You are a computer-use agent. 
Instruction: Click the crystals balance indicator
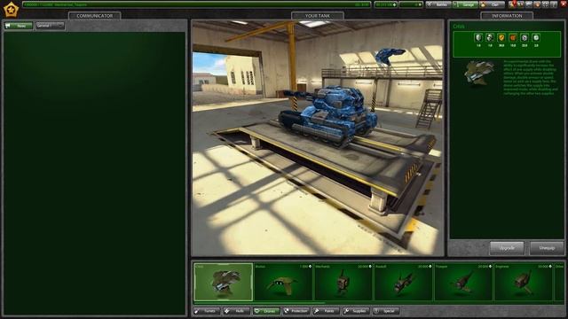tap(385, 4)
